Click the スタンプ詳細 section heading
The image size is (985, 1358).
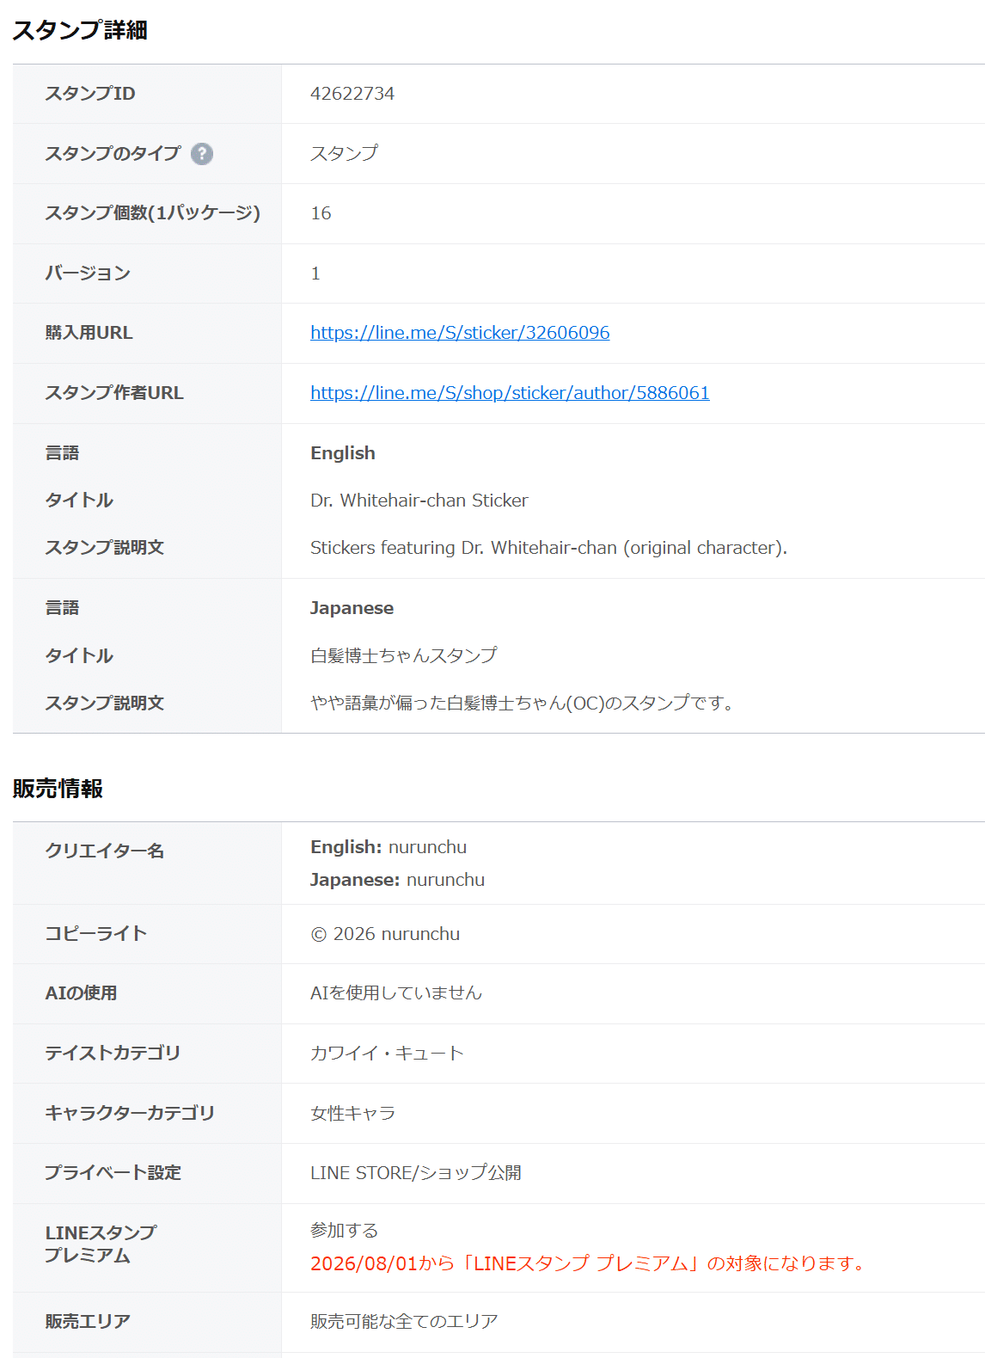80,30
